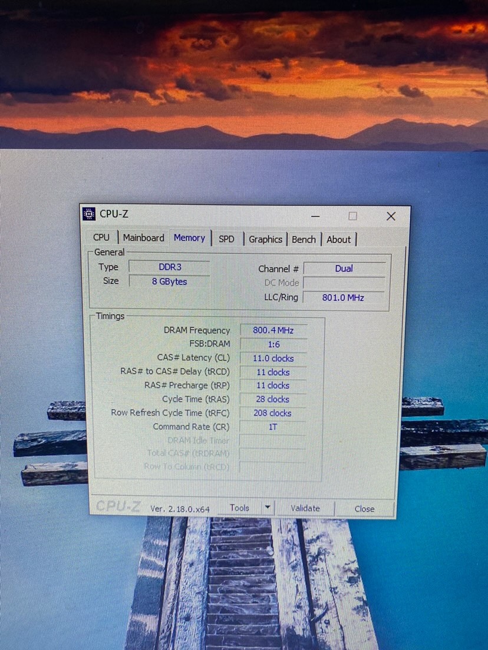Click the empty DRAM Idle Timer field
The height and width of the screenshot is (650, 488).
[x=273, y=440]
